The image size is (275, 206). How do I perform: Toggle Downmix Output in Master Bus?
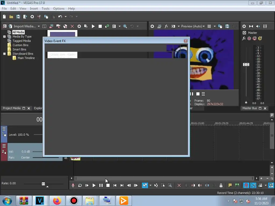[251, 26]
